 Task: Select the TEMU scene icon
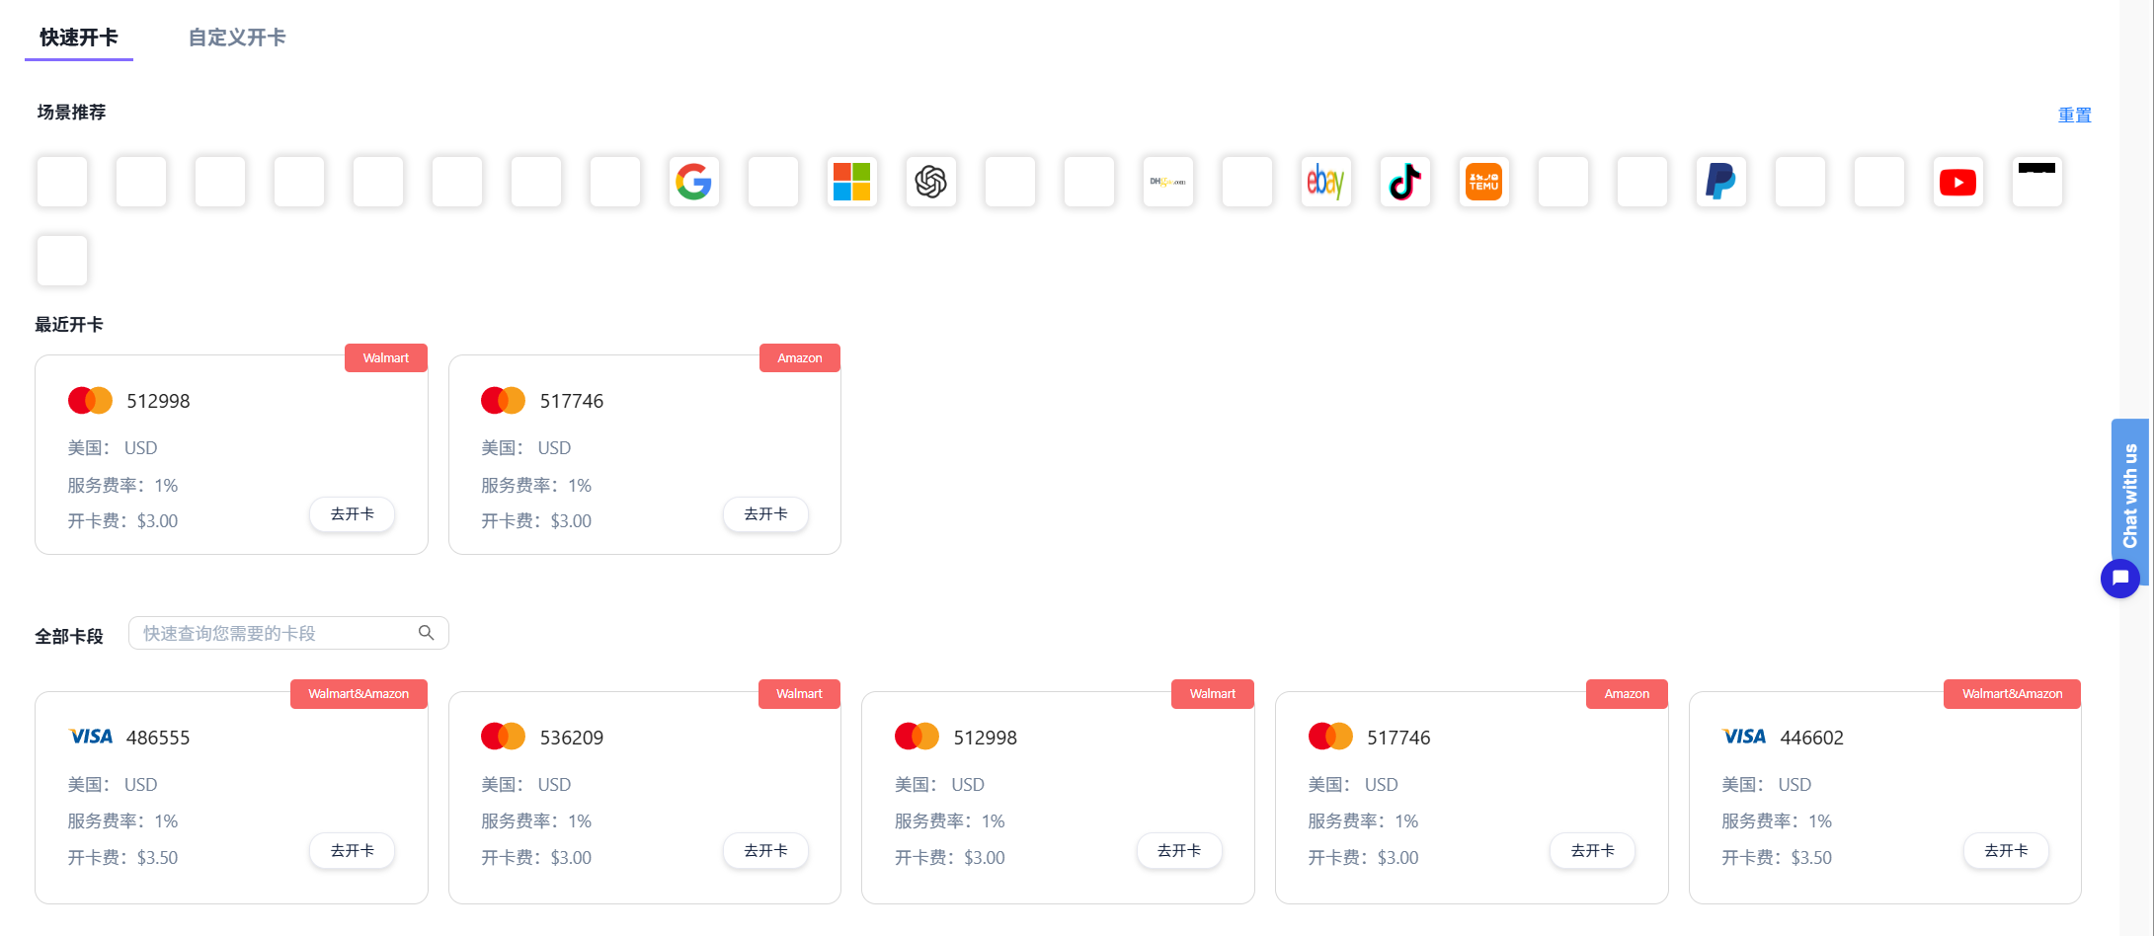point(1484,182)
